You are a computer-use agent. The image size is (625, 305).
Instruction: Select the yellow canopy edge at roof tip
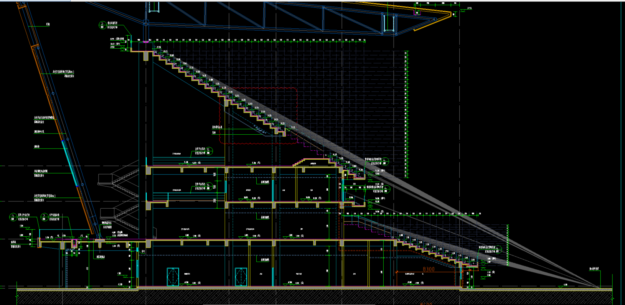pos(432,21)
